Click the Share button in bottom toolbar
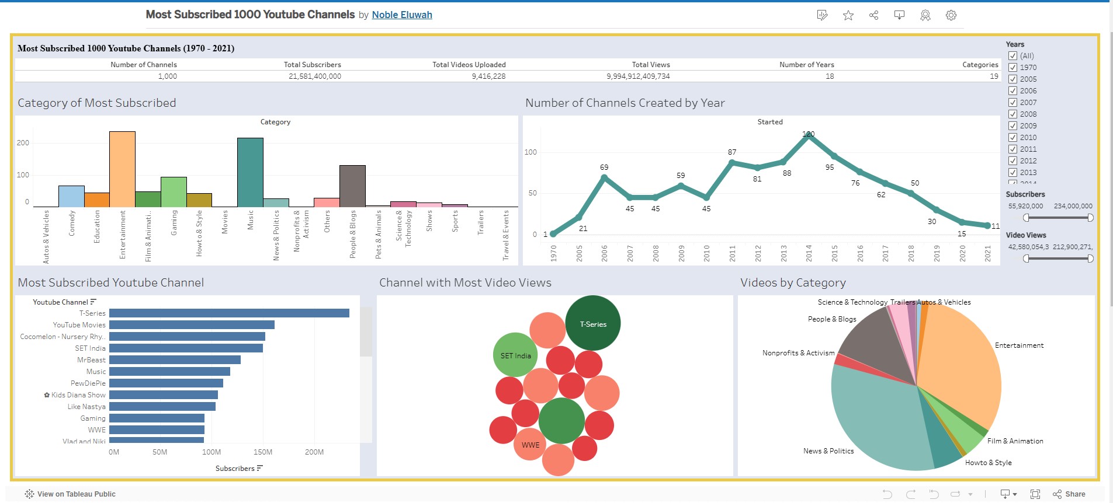Screen dimensions: 1113x503 [x=1069, y=494]
